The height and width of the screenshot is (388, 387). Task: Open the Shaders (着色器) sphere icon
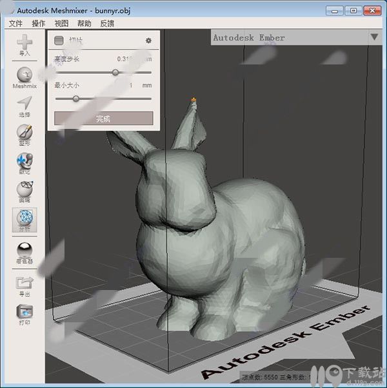tap(25, 250)
